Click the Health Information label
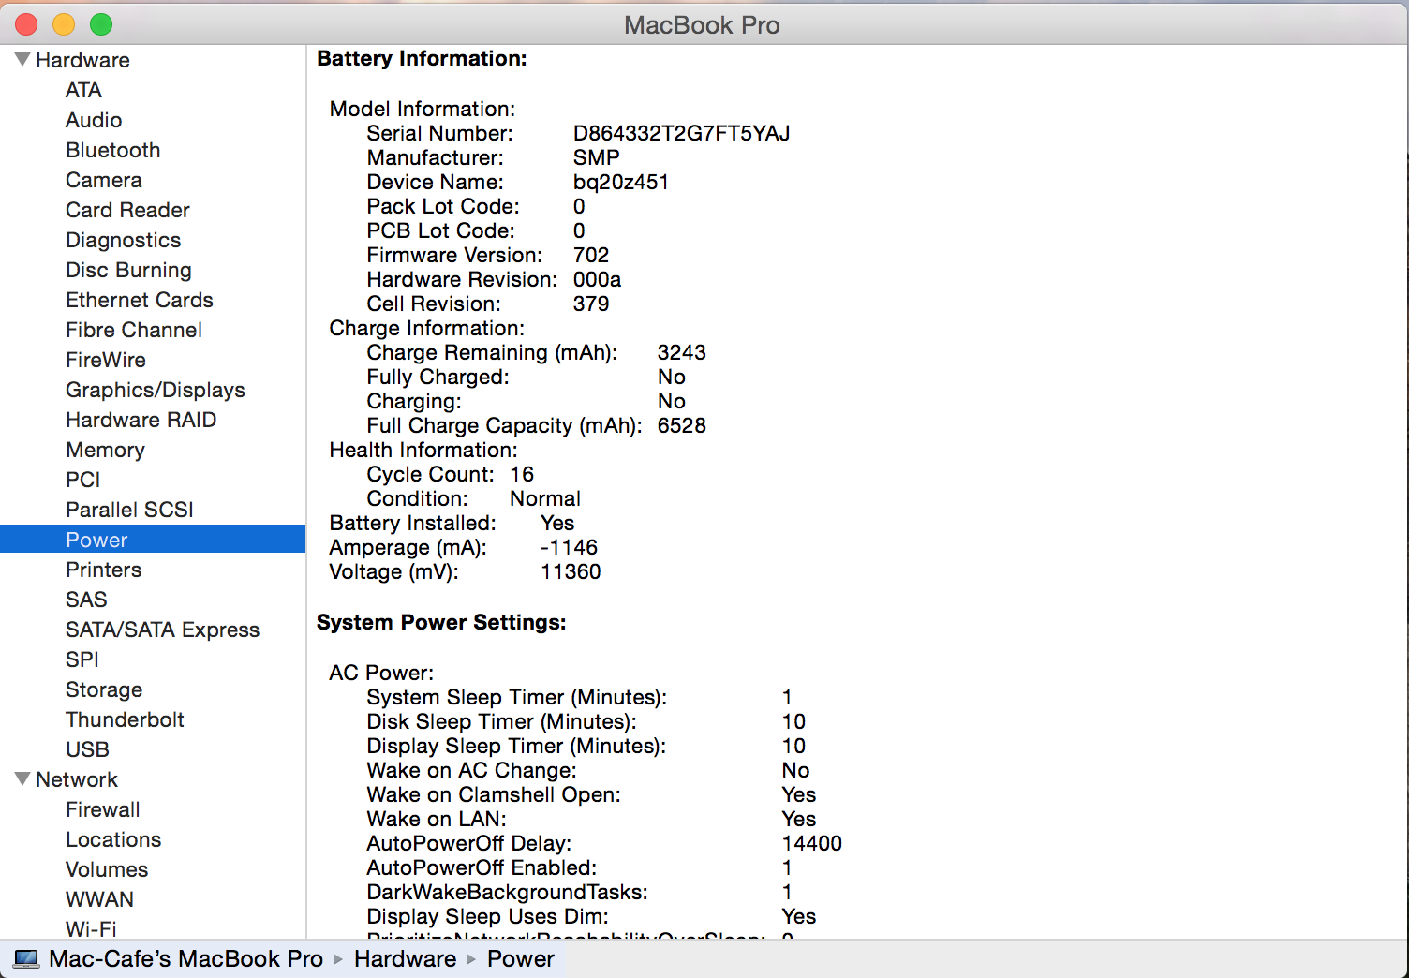1409x978 pixels. [423, 450]
